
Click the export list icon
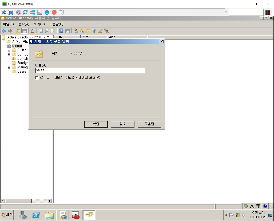(53, 31)
